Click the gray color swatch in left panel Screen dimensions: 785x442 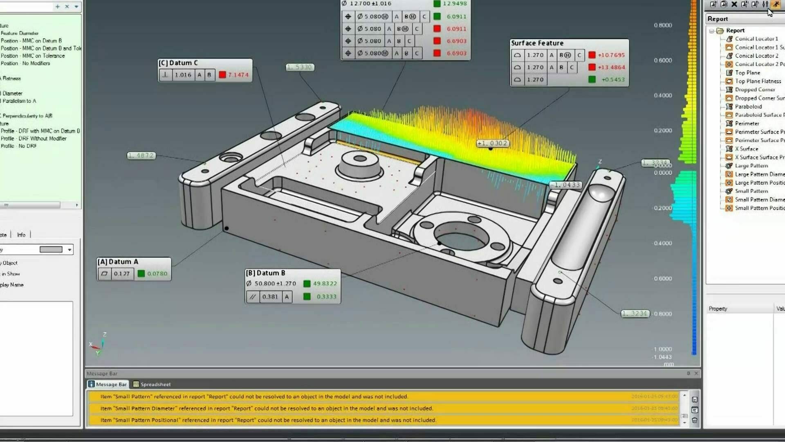pos(51,250)
